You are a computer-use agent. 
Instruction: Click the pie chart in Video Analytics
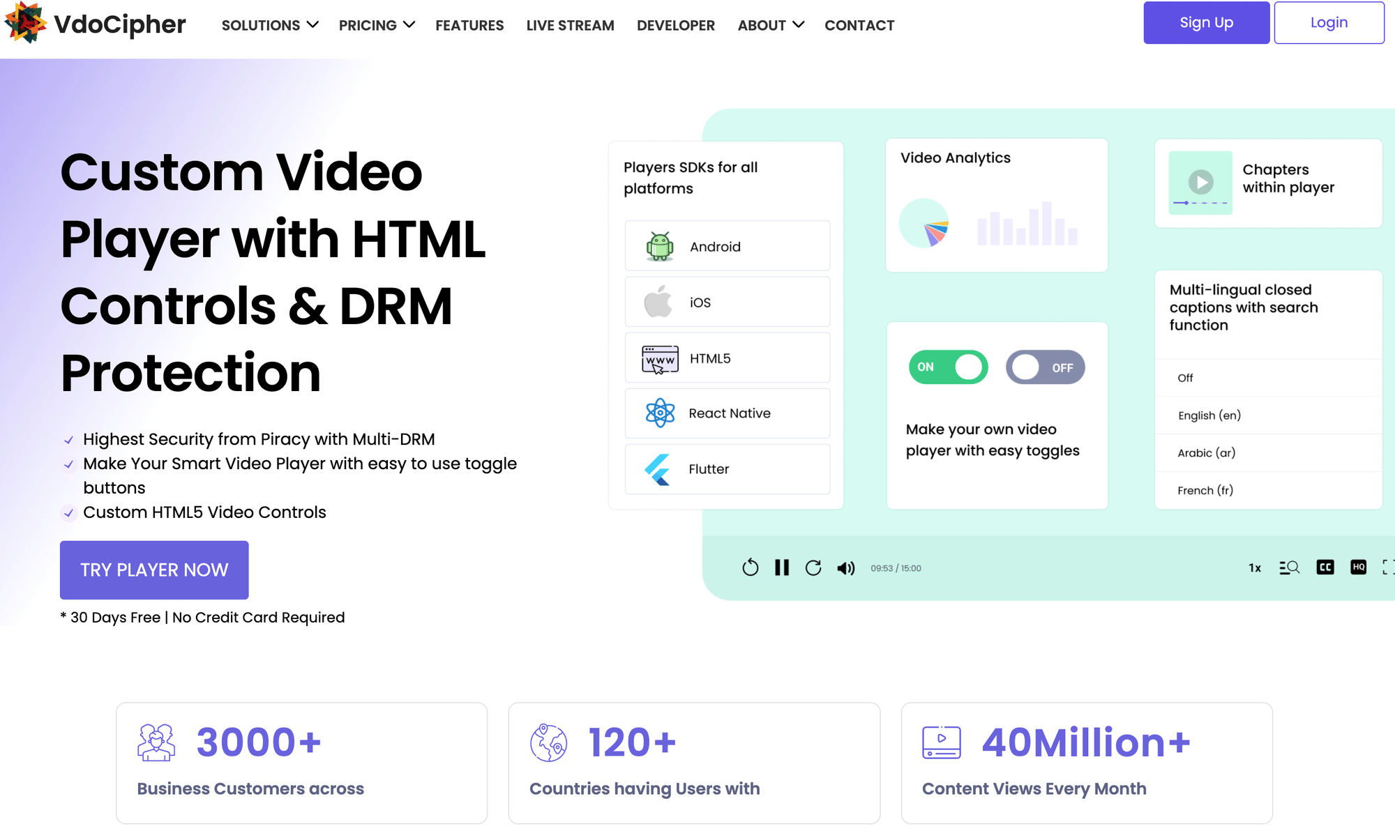(924, 223)
